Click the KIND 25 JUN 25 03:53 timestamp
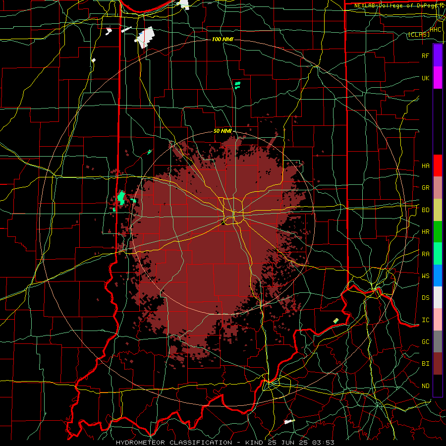446x446 pixels. coord(289,443)
